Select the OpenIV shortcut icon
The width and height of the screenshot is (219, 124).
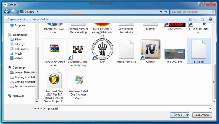point(150,49)
